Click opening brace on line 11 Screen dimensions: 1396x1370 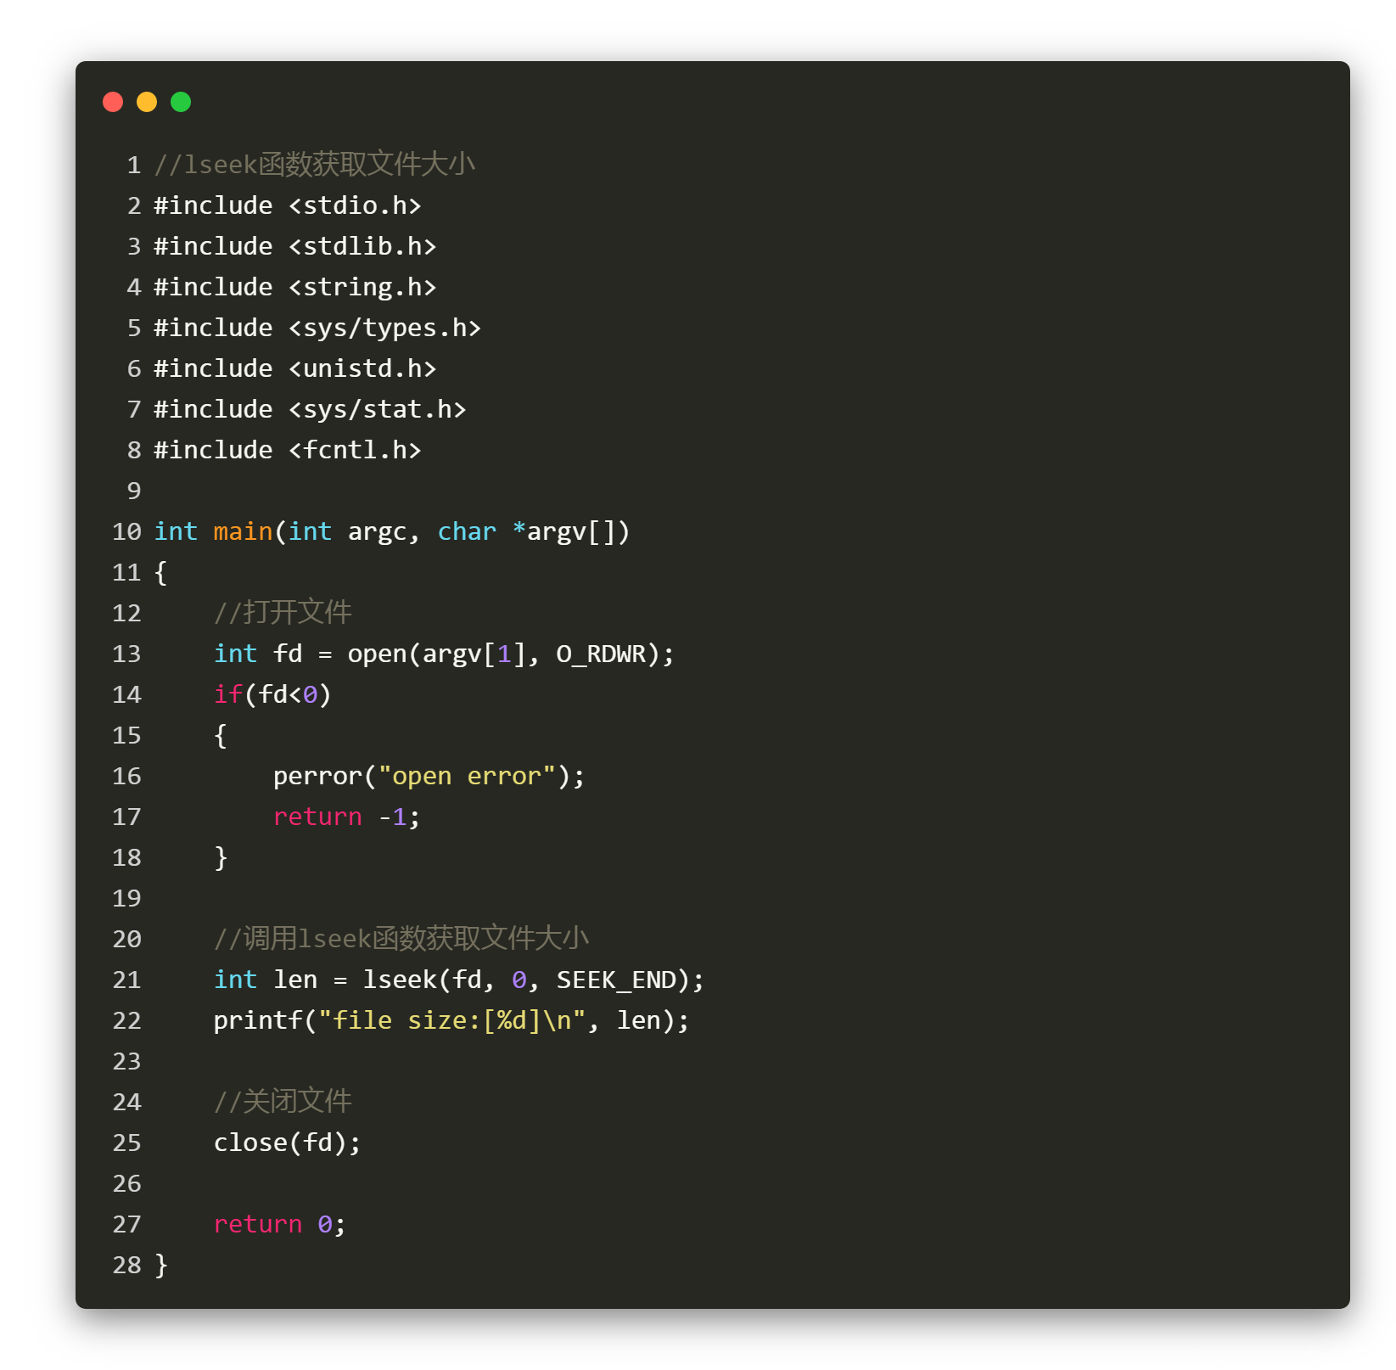pos(160,572)
